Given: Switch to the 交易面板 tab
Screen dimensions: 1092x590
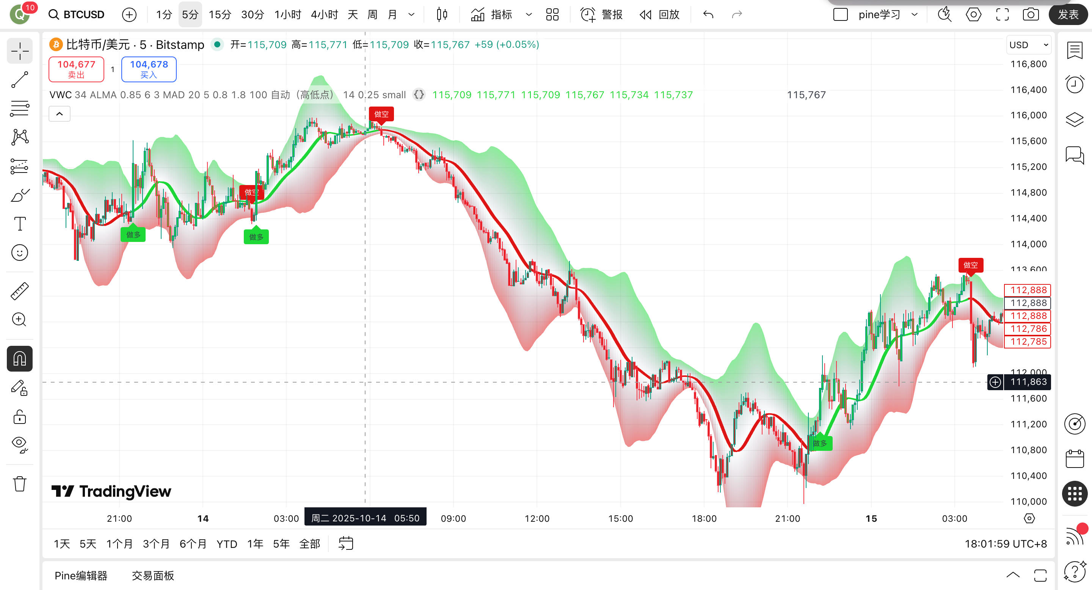Looking at the screenshot, I should click(152, 576).
